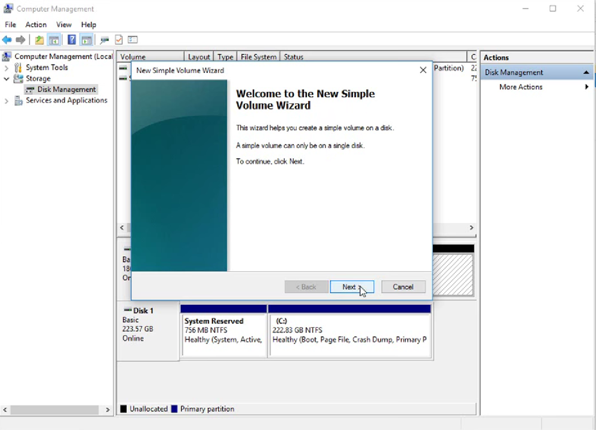The height and width of the screenshot is (430, 596).
Task: Select the C: 222.83 GB NTFS partition
Action: (350, 334)
